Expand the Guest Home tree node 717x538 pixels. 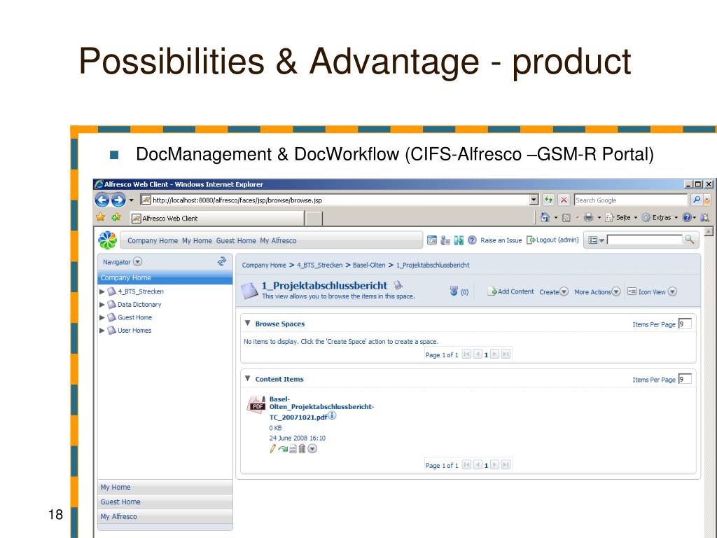pyautogui.click(x=102, y=317)
